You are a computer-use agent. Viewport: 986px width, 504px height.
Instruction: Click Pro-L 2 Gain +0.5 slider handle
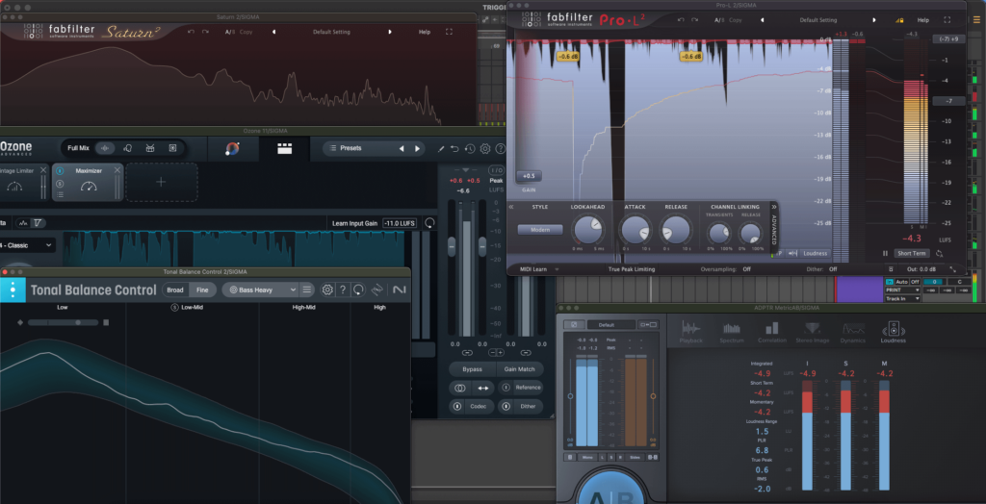[529, 176]
